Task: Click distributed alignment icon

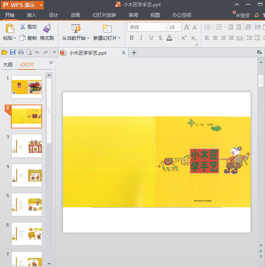Action: coord(240,38)
